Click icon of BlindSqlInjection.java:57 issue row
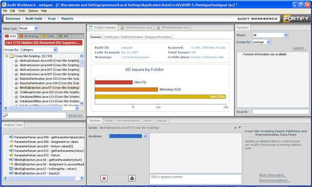This screenshot has height=187, width=312. (17, 88)
